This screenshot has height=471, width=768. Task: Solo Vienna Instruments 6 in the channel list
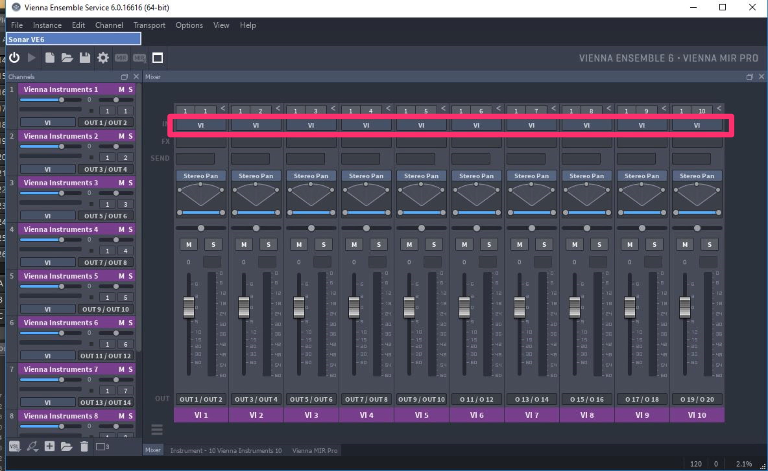(130, 323)
